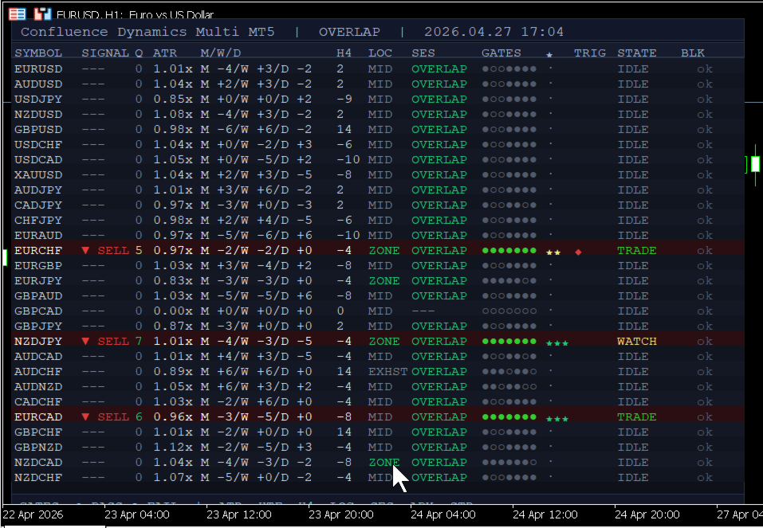Select the AUDCHF symbol name
Image resolution: width=763 pixels, height=528 pixels.
click(38, 371)
